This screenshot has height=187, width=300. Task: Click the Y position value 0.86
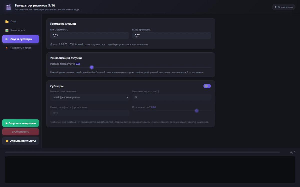coord(153,107)
